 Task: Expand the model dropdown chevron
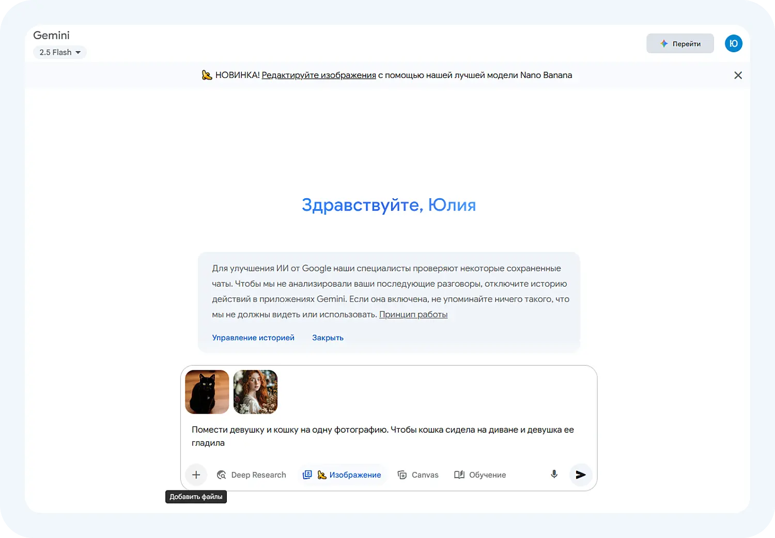point(78,52)
